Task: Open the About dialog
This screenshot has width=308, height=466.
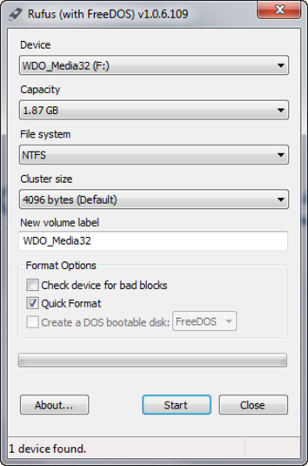Action: [54, 405]
